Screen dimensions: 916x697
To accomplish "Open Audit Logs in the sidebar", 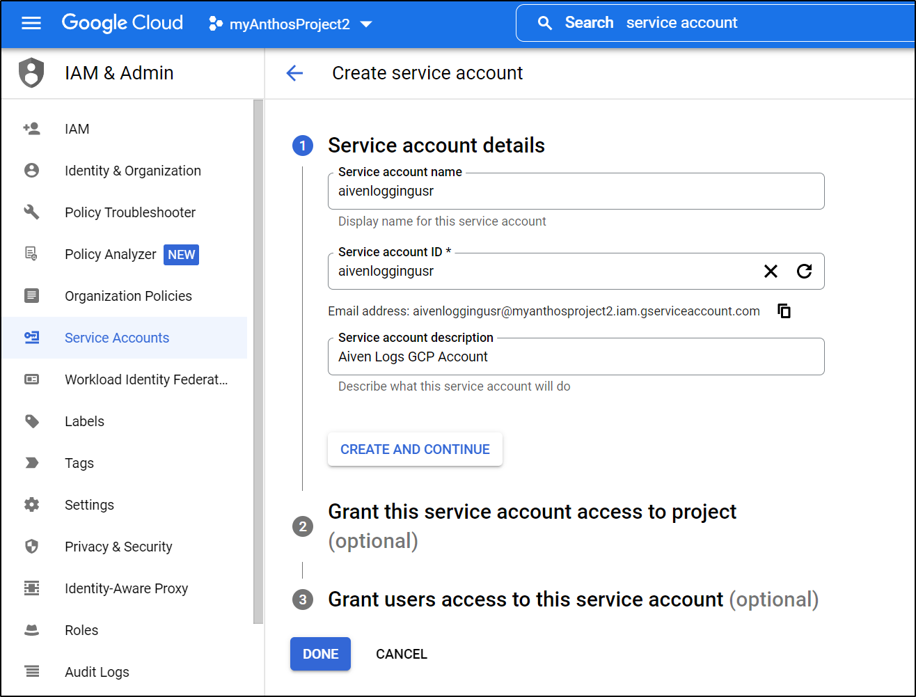I will point(125,672).
